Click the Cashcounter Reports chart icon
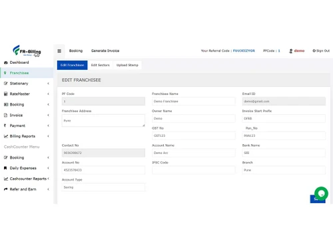 click(6, 179)
